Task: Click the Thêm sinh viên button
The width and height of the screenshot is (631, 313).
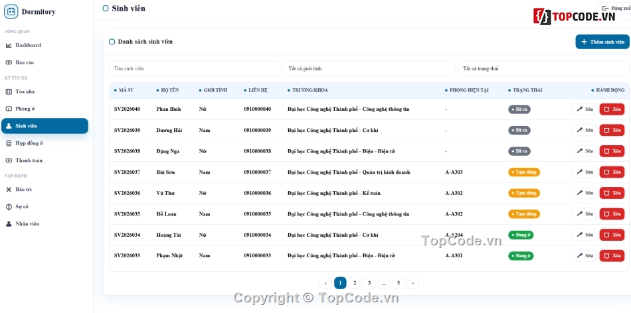Action: (x=602, y=42)
